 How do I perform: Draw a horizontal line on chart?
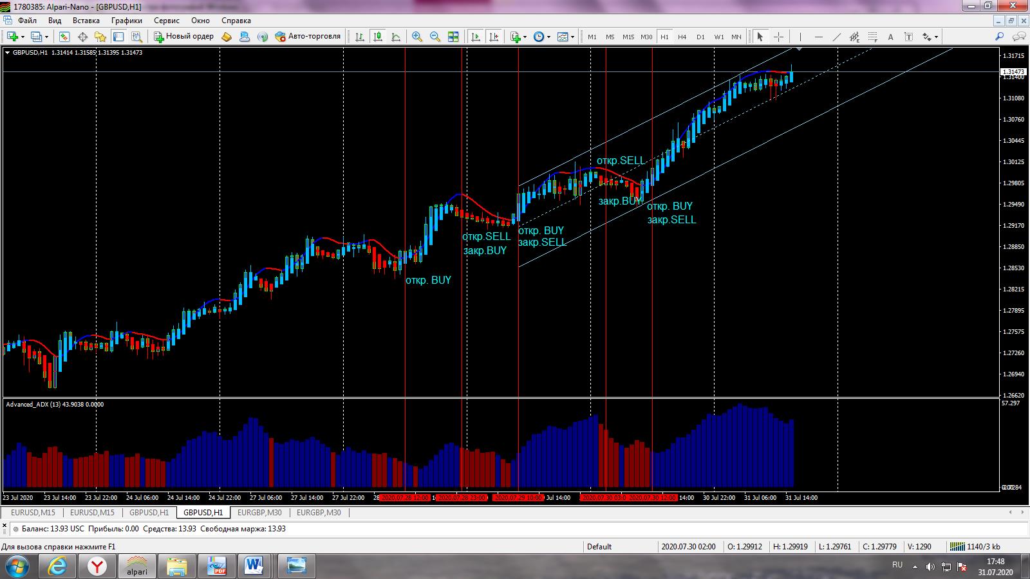pyautogui.click(x=818, y=37)
